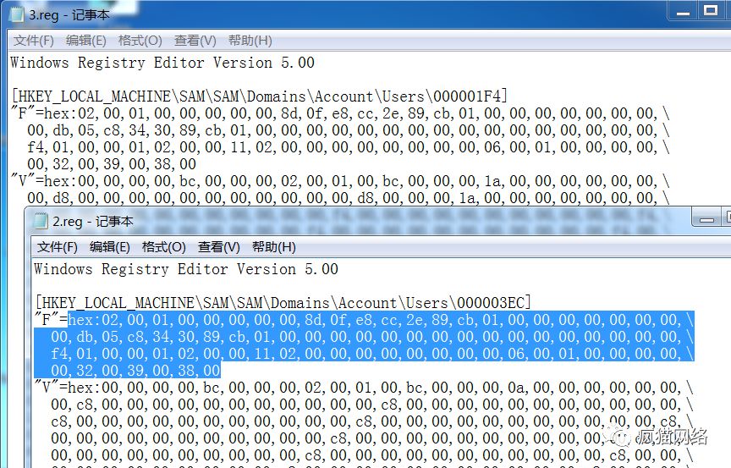Open 文件(F) menu in 2.reg window
The image size is (731, 468).
click(58, 247)
